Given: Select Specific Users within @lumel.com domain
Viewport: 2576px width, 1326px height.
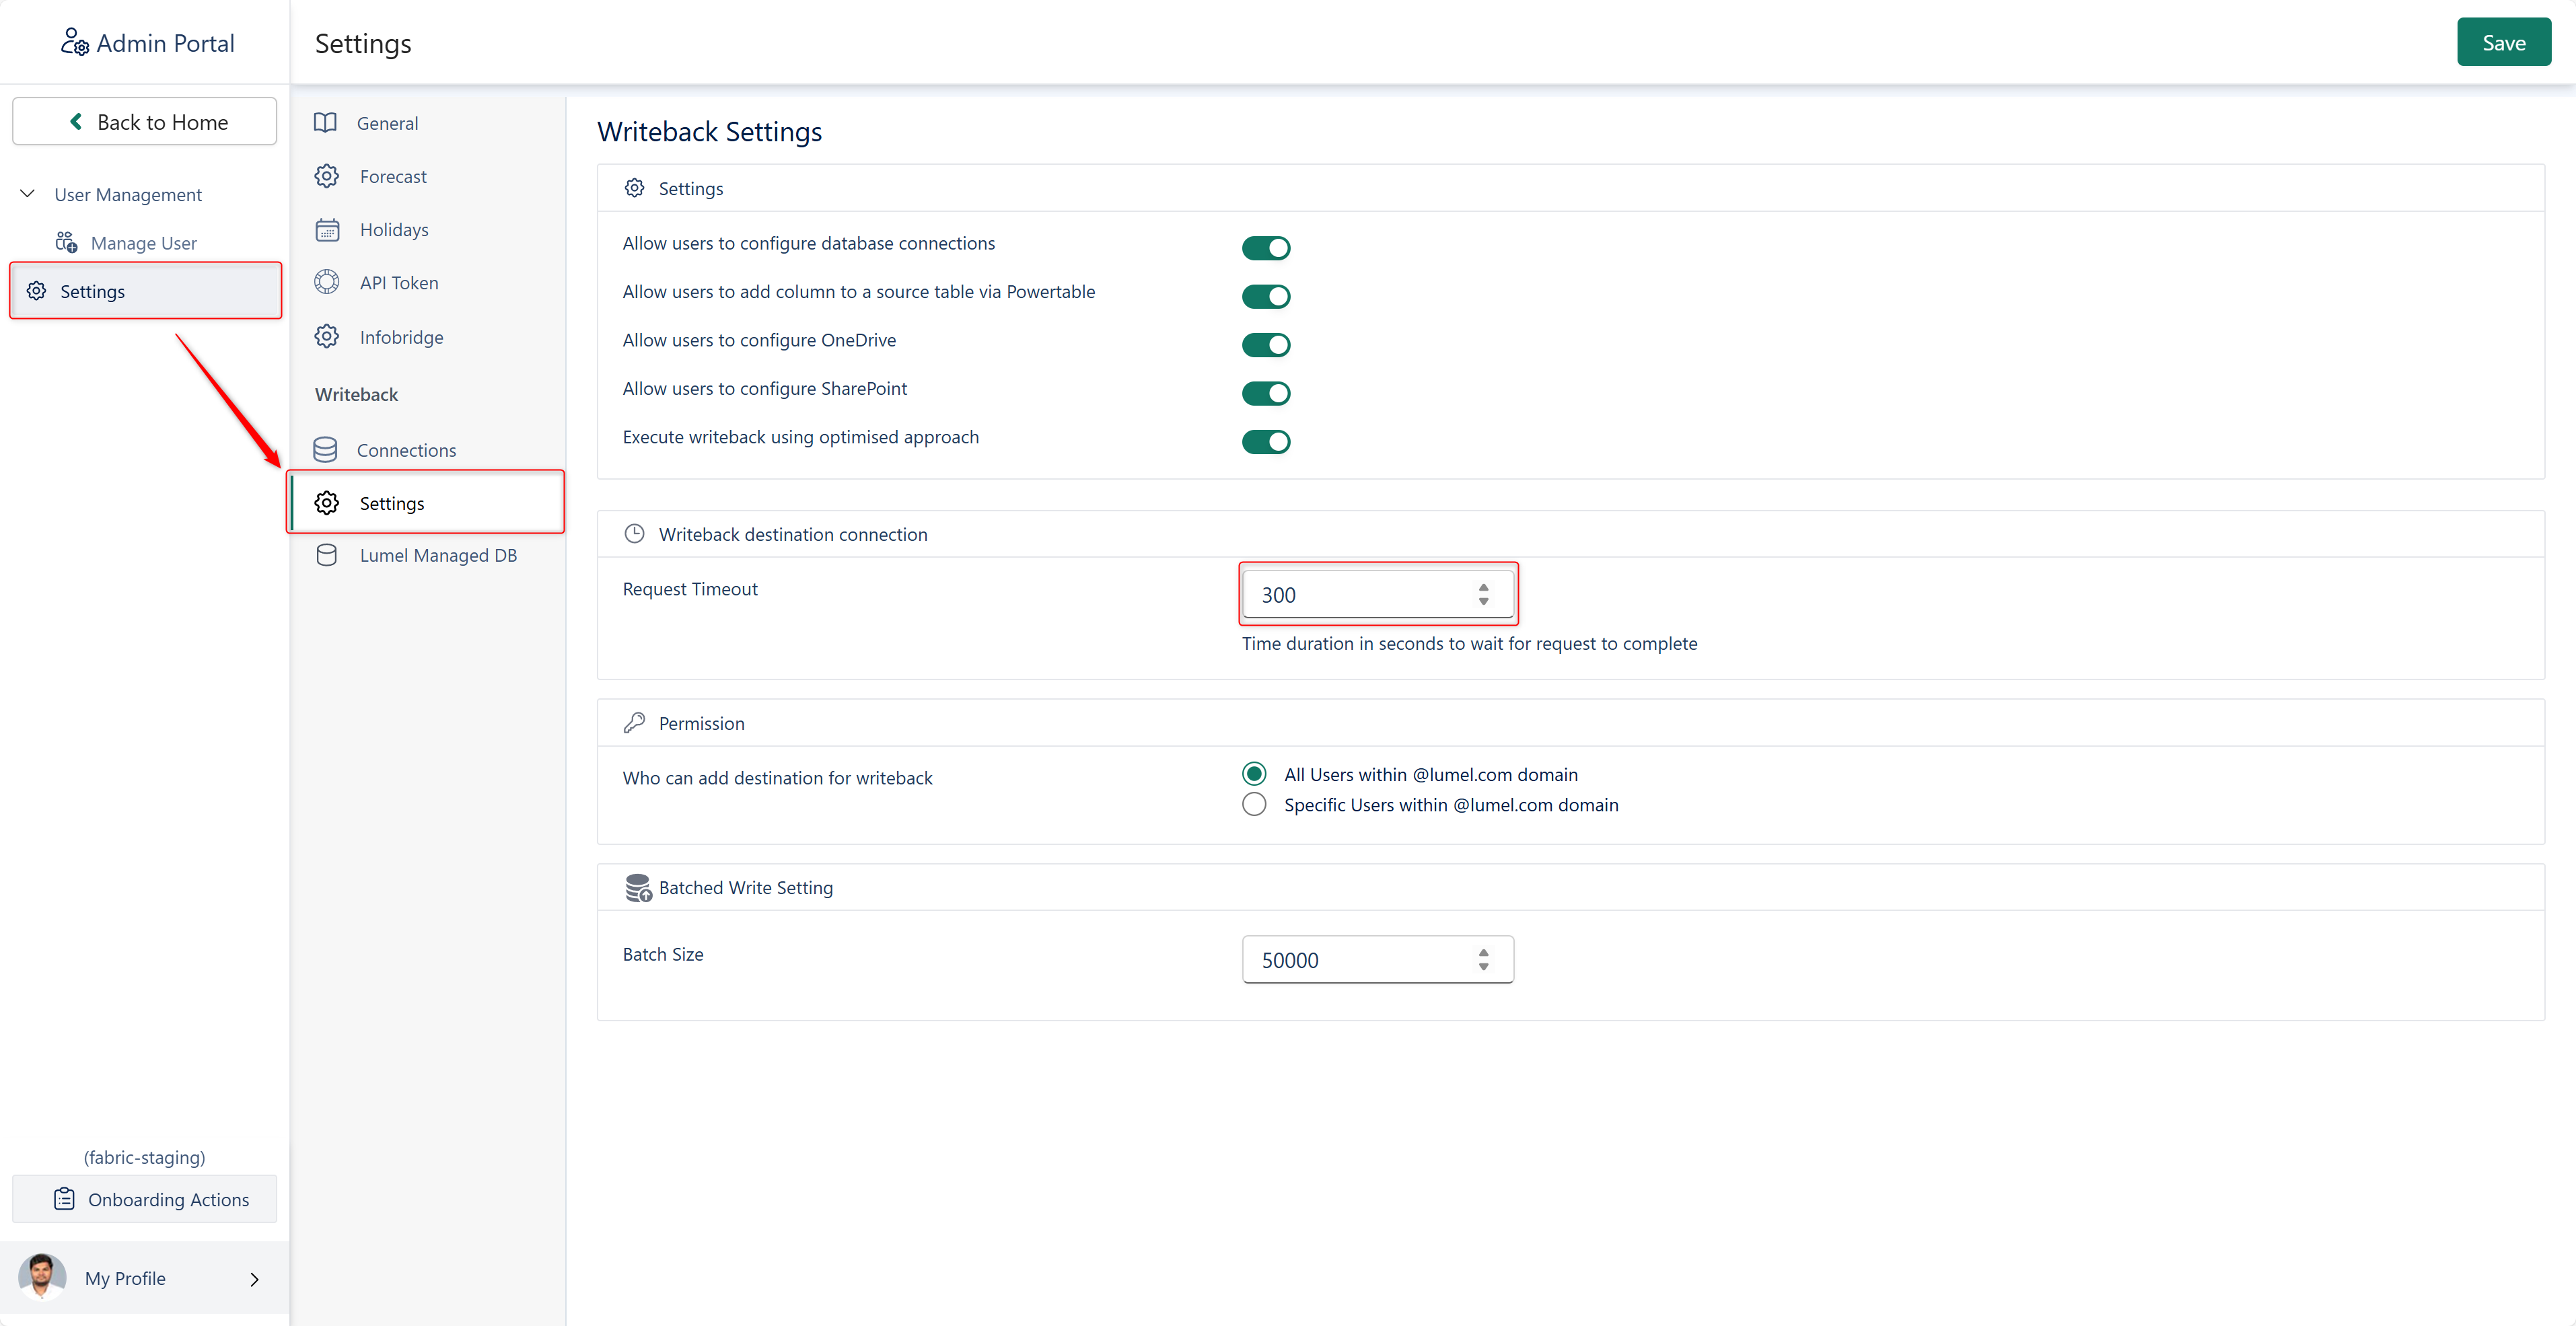Looking at the screenshot, I should (1254, 805).
